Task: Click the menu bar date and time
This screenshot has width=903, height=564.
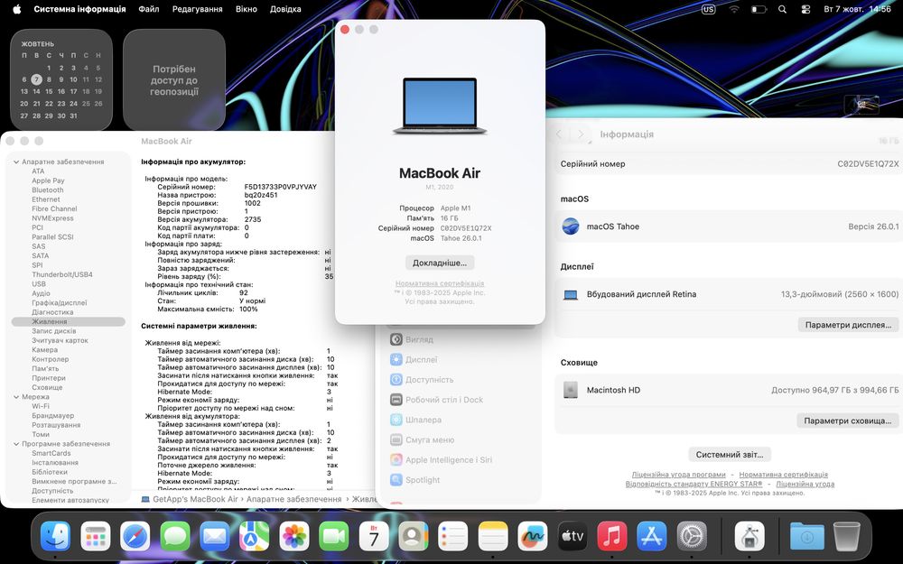Action: pyautogui.click(x=857, y=9)
